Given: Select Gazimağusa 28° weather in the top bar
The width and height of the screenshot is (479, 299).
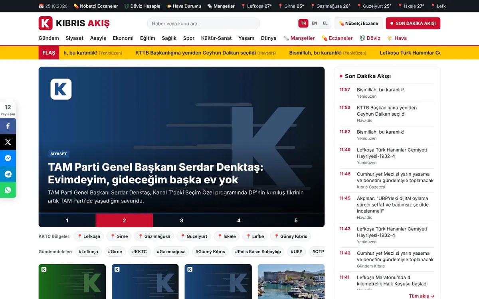Looking at the screenshot, I should (x=330, y=6).
